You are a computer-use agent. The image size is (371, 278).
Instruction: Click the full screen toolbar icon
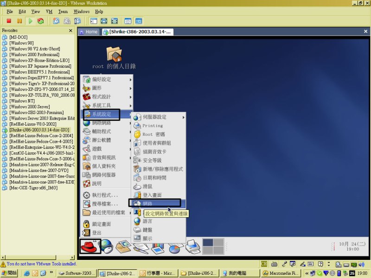coord(103,21)
